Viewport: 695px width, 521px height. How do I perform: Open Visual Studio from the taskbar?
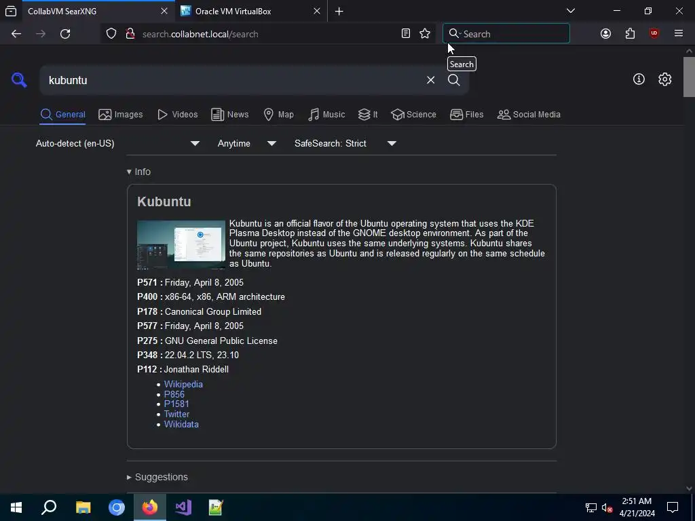[183, 507]
